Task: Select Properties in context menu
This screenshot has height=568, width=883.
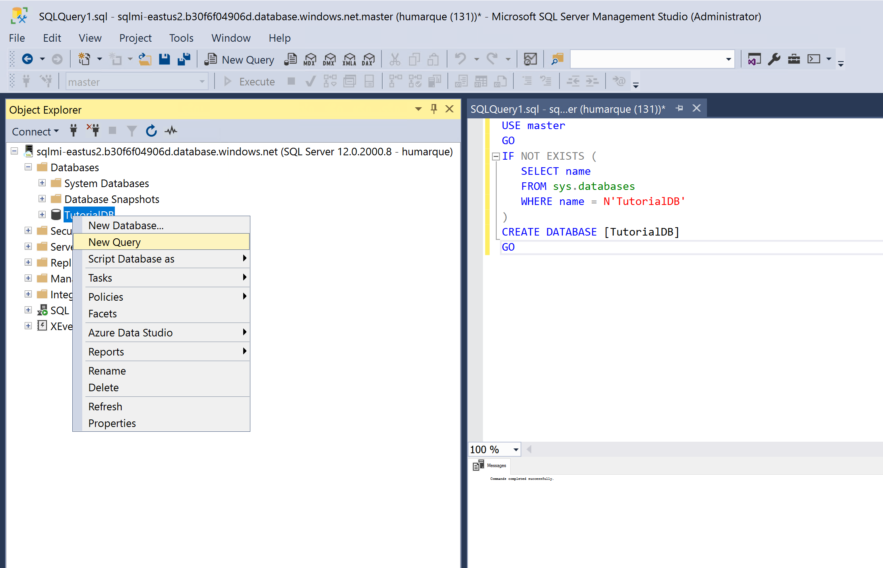Action: (161, 423)
